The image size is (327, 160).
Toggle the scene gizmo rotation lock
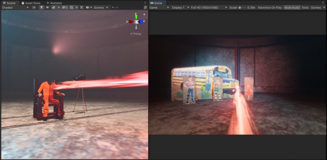pyautogui.click(x=144, y=14)
